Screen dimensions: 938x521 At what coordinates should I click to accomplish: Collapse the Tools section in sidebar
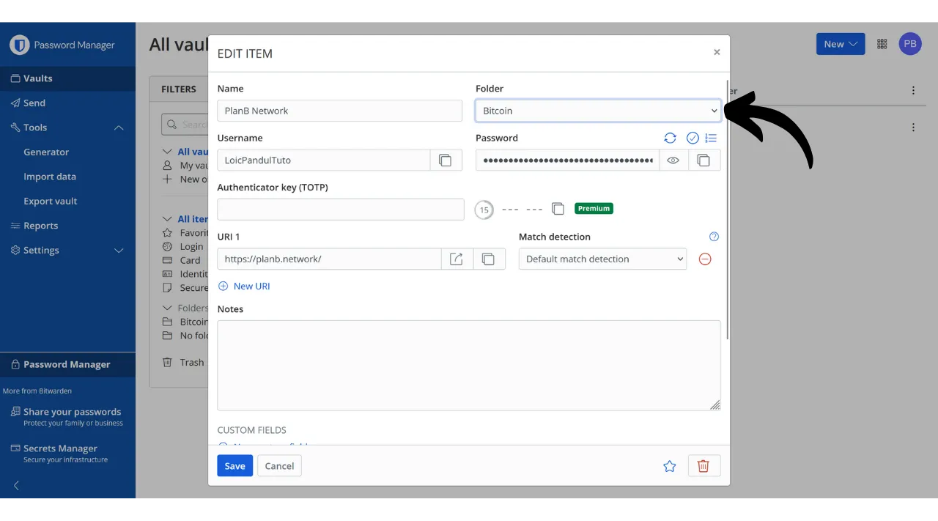119,128
